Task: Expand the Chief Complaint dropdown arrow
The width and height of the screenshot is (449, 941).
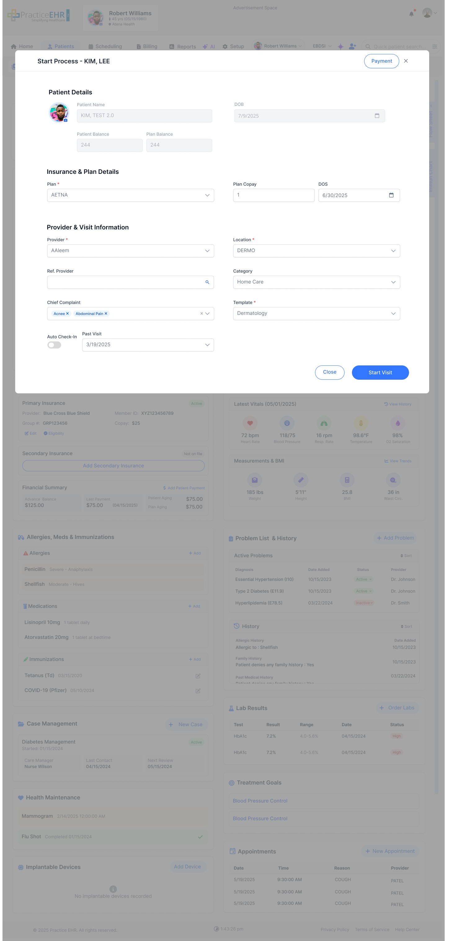Action: 207,314
